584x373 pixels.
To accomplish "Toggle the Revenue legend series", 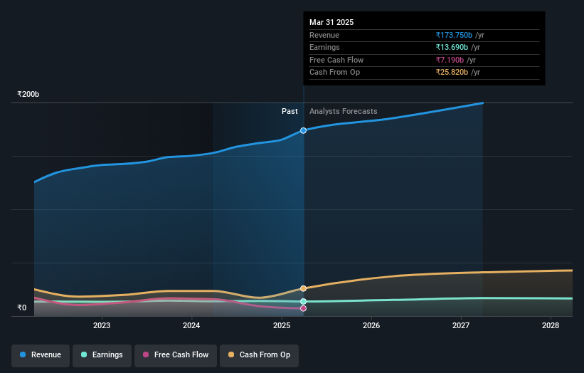I will pos(41,355).
